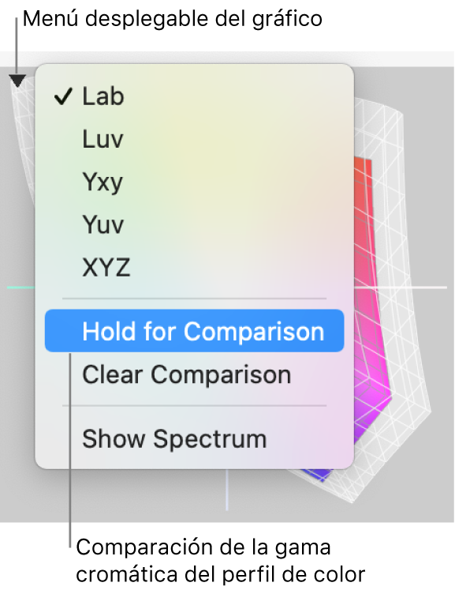Screen dimensions: 455x590
Task: Click the blue-purple bottom tip of gamut
Action: click(319, 475)
